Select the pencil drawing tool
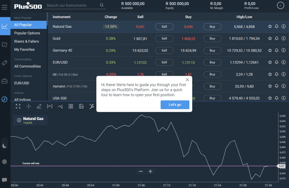Screen dimensions: 289x188 point(39,106)
